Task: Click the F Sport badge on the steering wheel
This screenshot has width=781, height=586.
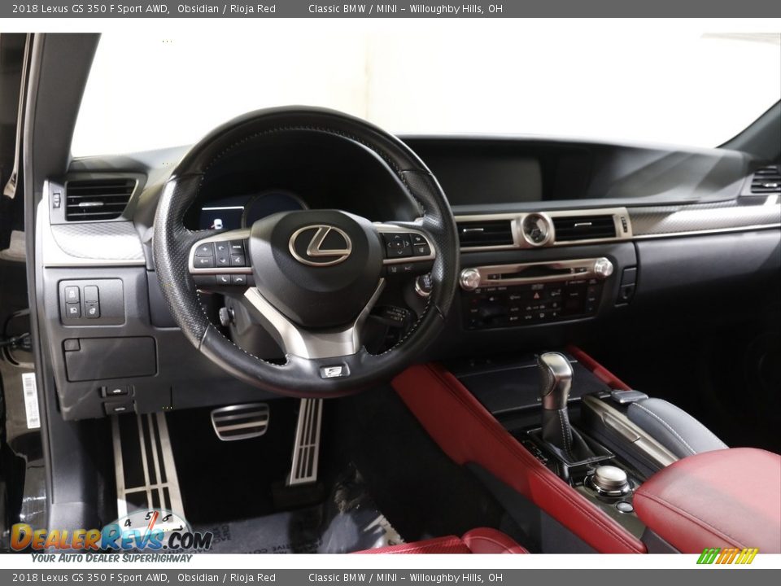Action: (334, 371)
